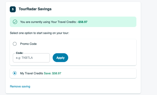The image size is (157, 95).
Task: Select the My Travel Credits radio button
Action: [15, 73]
